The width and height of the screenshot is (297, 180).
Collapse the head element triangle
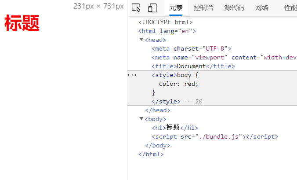(x=141, y=40)
